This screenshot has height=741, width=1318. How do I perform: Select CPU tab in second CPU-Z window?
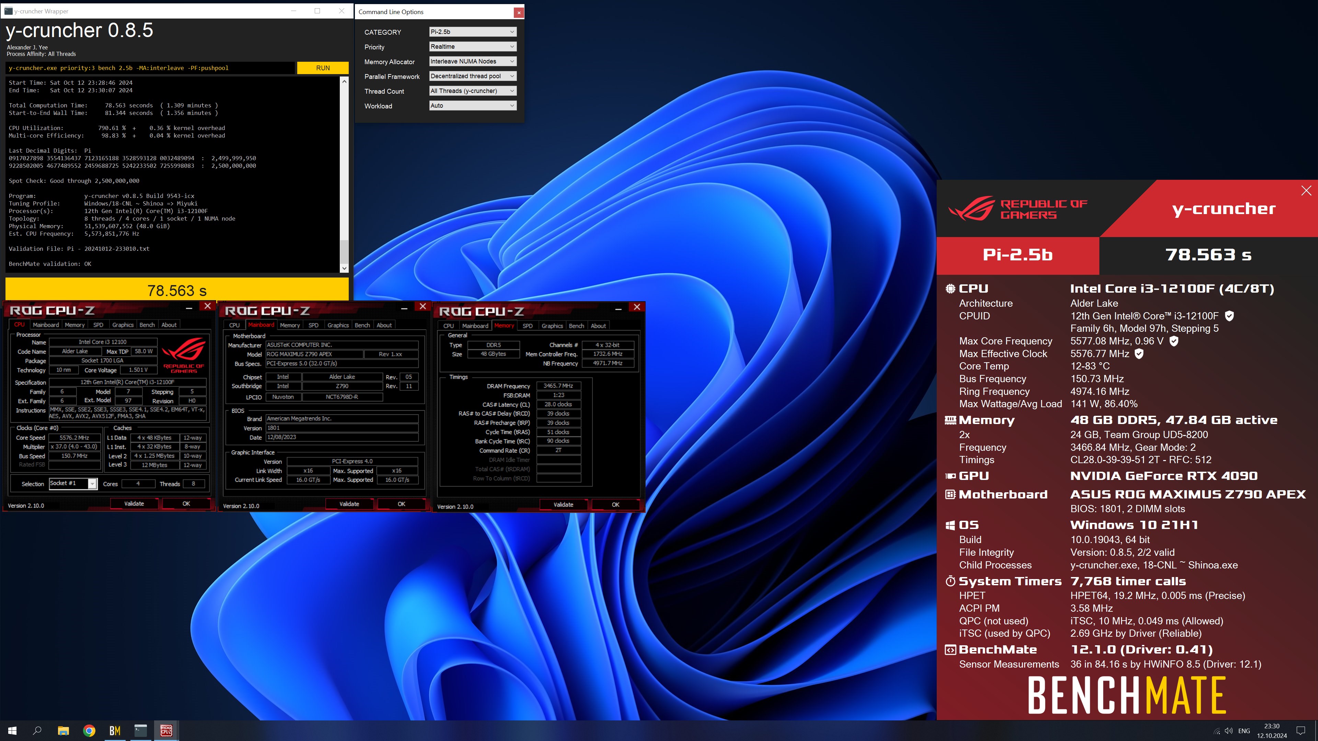[234, 325]
